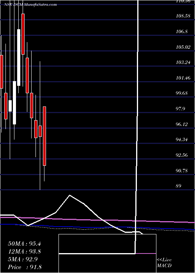Click the 50MA : 95.4 readout
Viewport: 195px width, 273px height.
point(24,244)
